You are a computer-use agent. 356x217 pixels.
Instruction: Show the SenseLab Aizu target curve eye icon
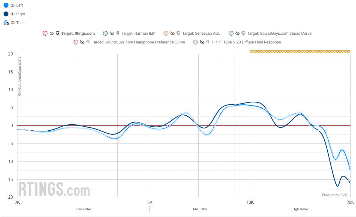click(172, 33)
